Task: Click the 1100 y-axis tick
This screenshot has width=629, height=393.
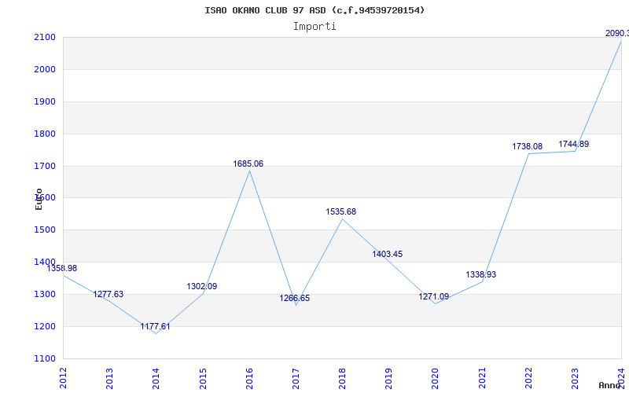Action: pyautogui.click(x=46, y=358)
